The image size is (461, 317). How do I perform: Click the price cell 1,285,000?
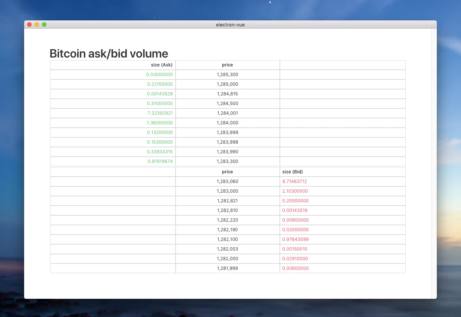coord(228,84)
